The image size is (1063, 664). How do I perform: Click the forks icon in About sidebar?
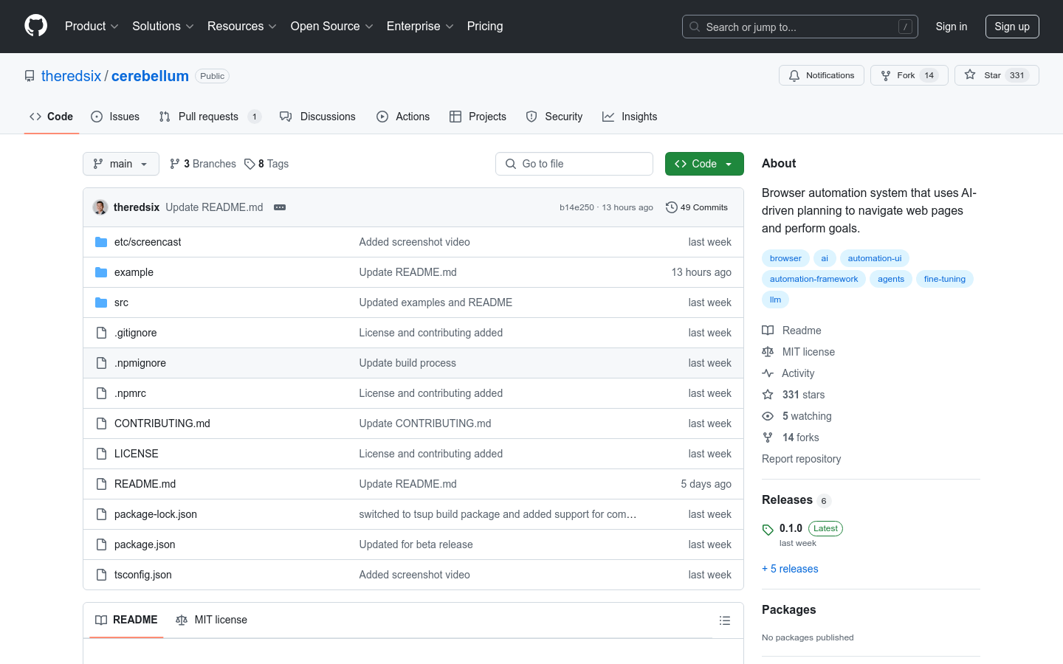pos(768,438)
